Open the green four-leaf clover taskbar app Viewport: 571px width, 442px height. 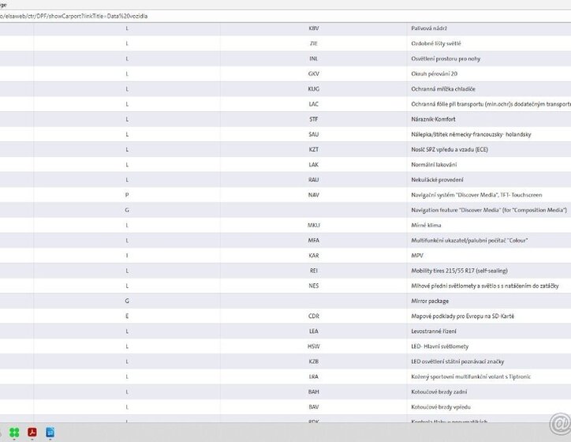click(x=14, y=432)
